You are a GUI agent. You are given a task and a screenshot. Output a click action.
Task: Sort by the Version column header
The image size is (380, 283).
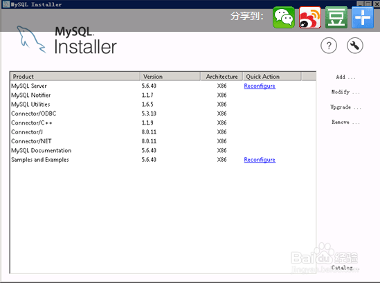(x=170, y=77)
